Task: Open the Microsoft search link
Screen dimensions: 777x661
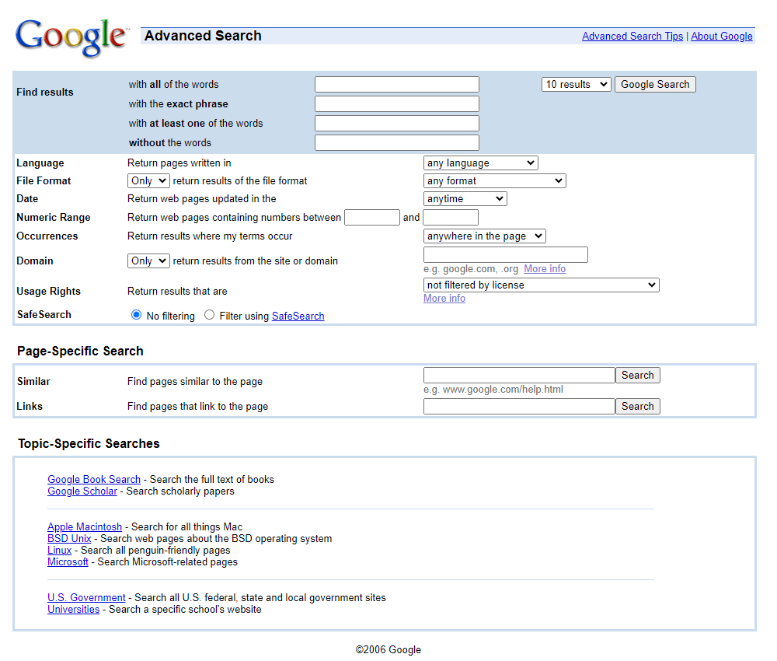Action: coord(68,561)
